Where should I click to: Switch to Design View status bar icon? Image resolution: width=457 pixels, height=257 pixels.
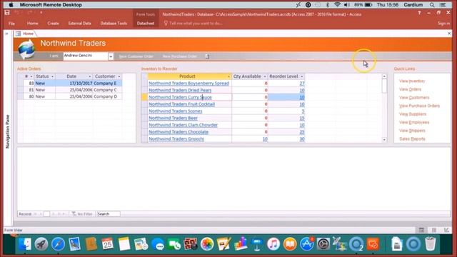tap(446, 230)
